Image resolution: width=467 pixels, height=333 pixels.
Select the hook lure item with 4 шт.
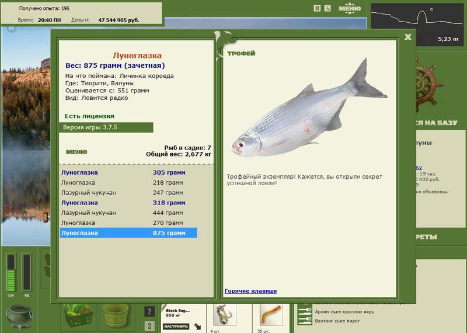(225, 315)
